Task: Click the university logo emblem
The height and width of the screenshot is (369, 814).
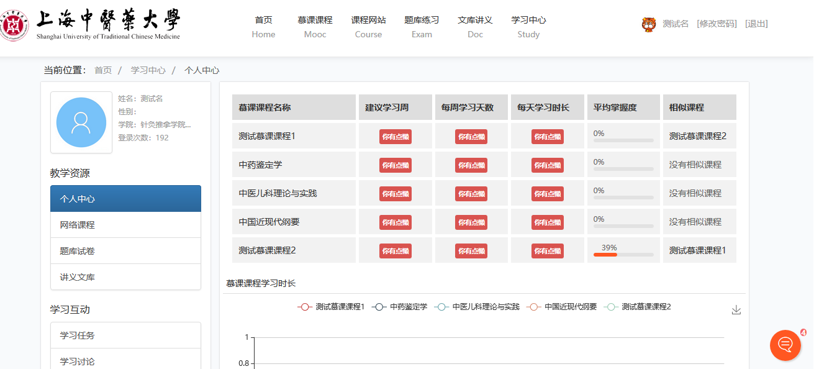Action: click(15, 25)
